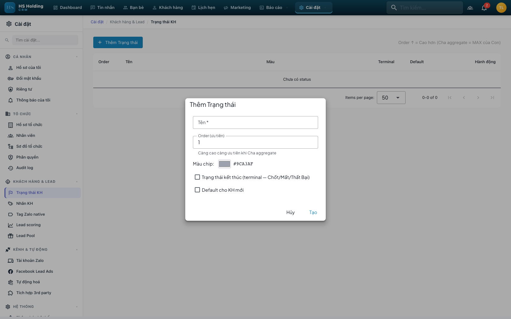The width and height of the screenshot is (511, 319).
Task: Go to next page arrow
Action: point(478,98)
